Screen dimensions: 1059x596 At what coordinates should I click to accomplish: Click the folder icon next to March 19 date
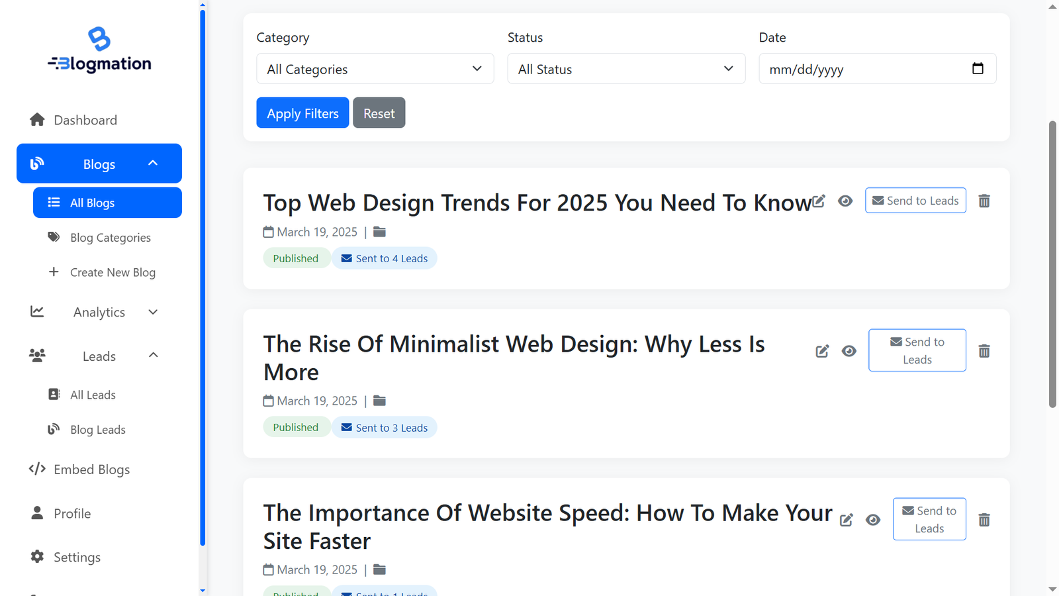click(x=379, y=232)
